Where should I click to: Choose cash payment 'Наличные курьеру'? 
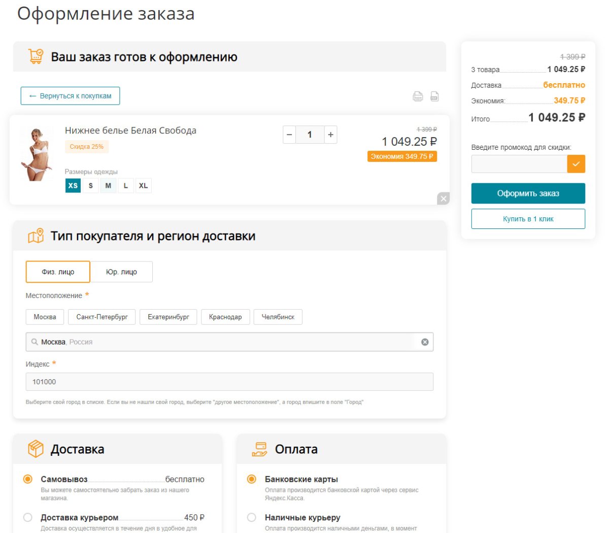(252, 517)
